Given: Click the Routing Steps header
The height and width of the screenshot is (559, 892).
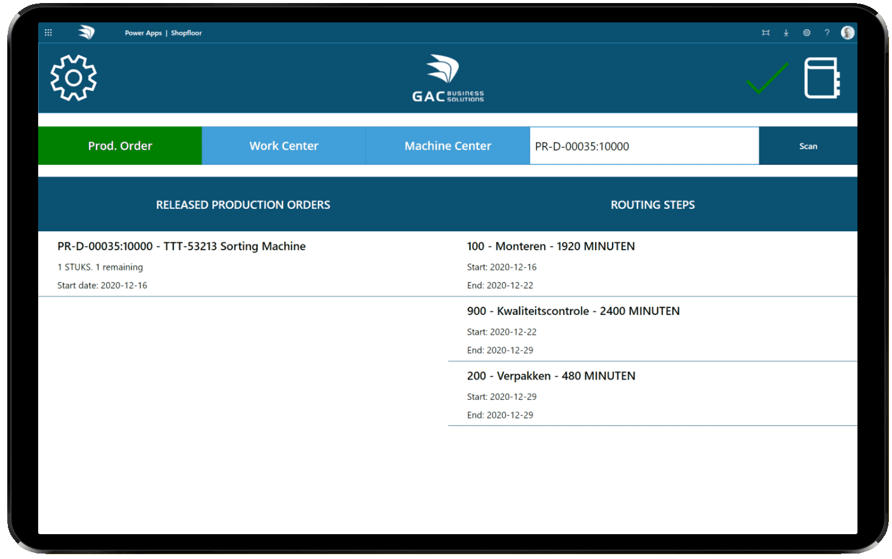Looking at the screenshot, I should click(x=653, y=205).
